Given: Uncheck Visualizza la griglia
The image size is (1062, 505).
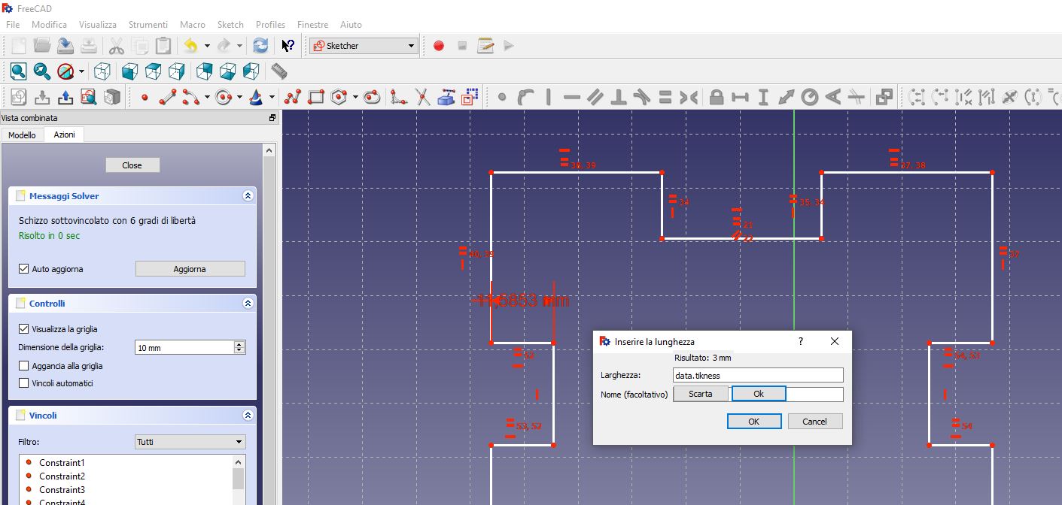Looking at the screenshot, I should click(x=24, y=329).
